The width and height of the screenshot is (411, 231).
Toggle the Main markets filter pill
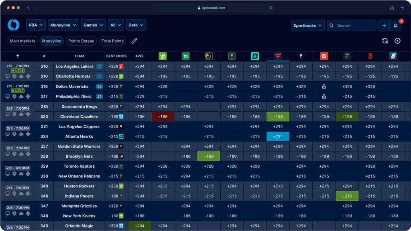(x=22, y=40)
